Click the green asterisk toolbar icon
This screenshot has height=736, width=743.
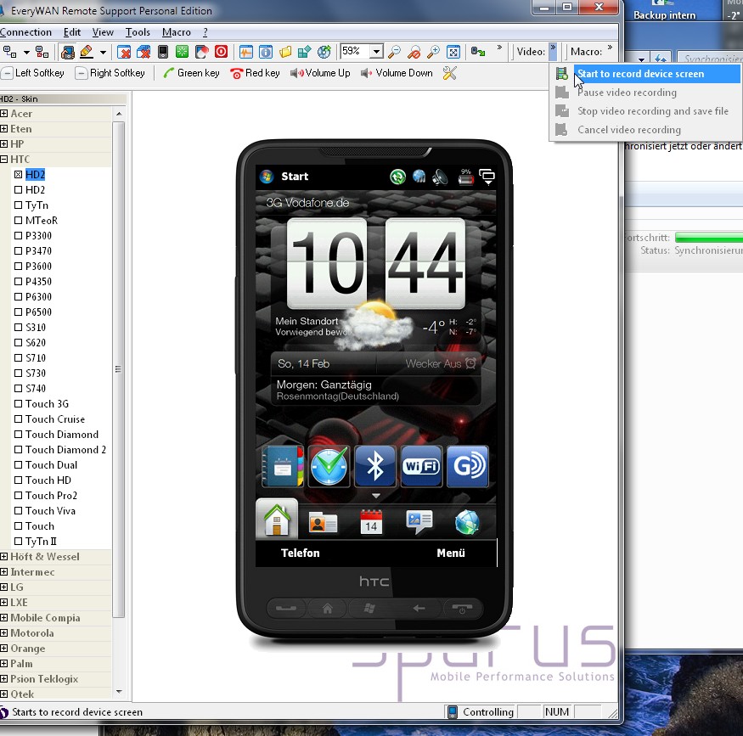182,52
